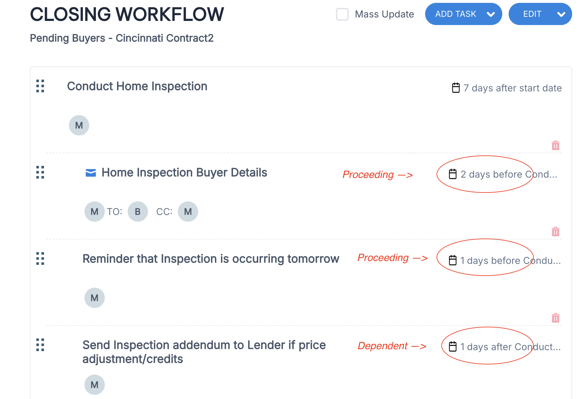Click drag handle for Reminder that Inspection task
This screenshot has width=588, height=399.
pos(40,258)
